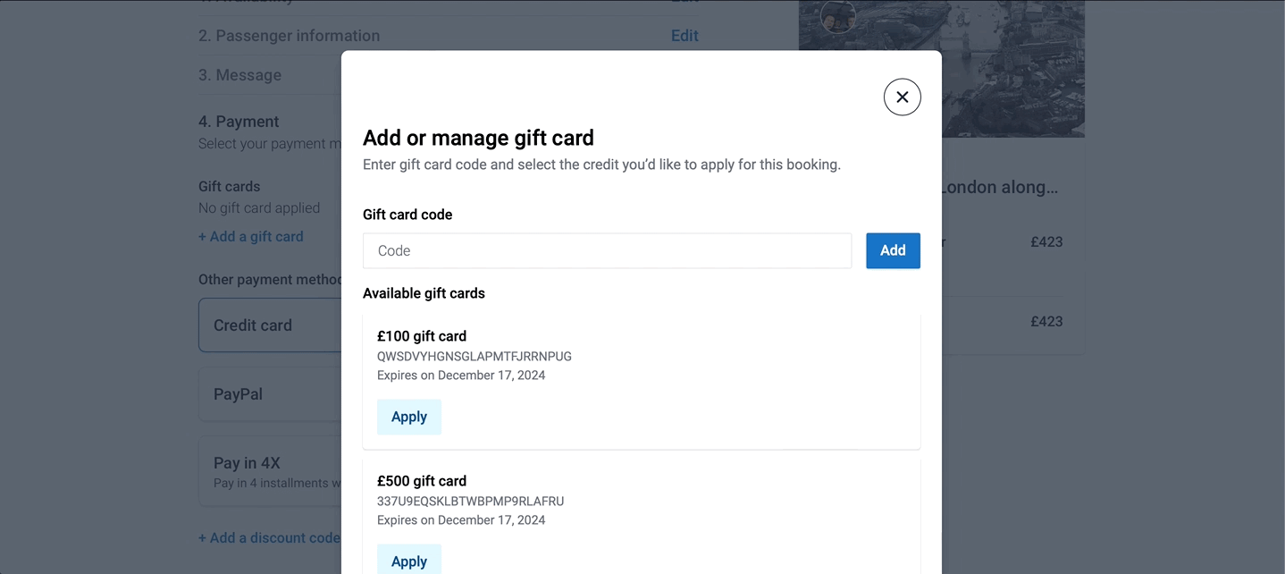1285x574 pixels.
Task: Expand the Message step
Action: [x=239, y=75]
